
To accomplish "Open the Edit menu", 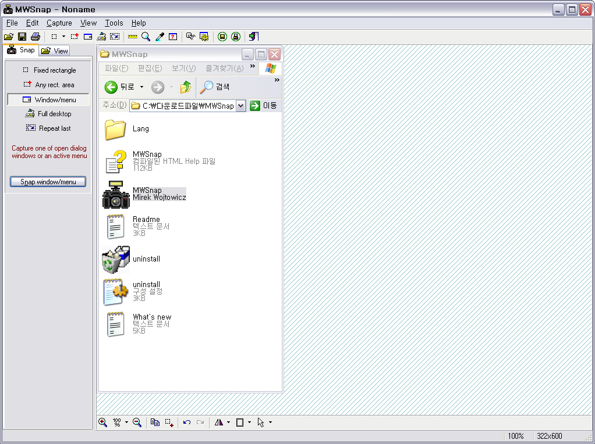I will pos(32,23).
